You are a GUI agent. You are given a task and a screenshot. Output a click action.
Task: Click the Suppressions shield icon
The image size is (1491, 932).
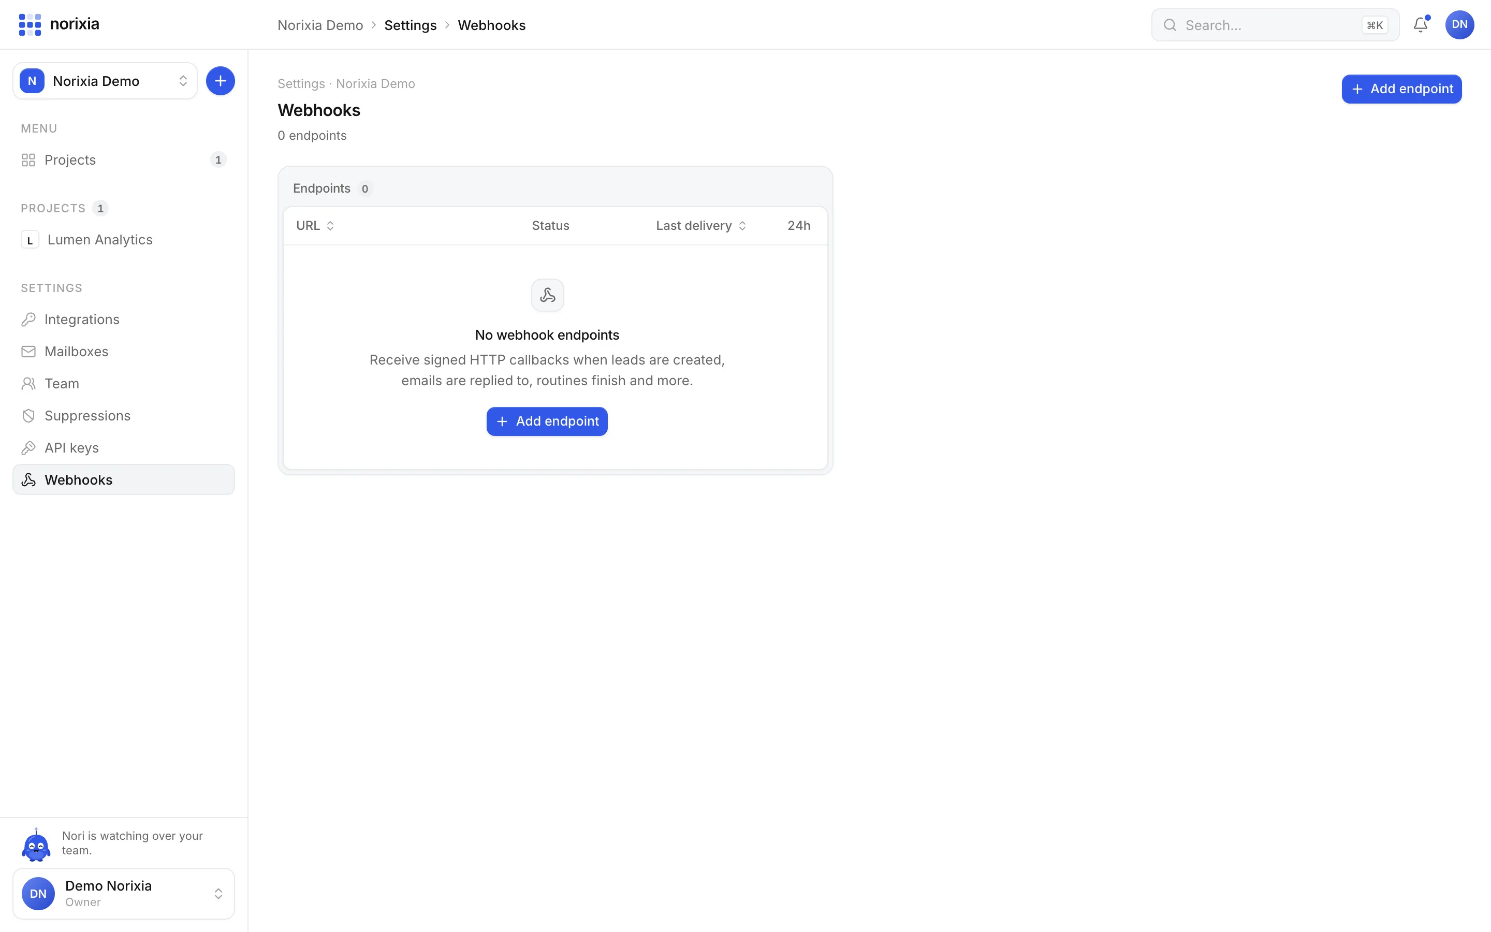click(x=28, y=415)
